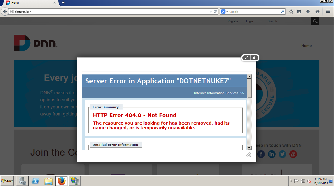
Task: Show bookmarks list icon
Action: (299, 11)
